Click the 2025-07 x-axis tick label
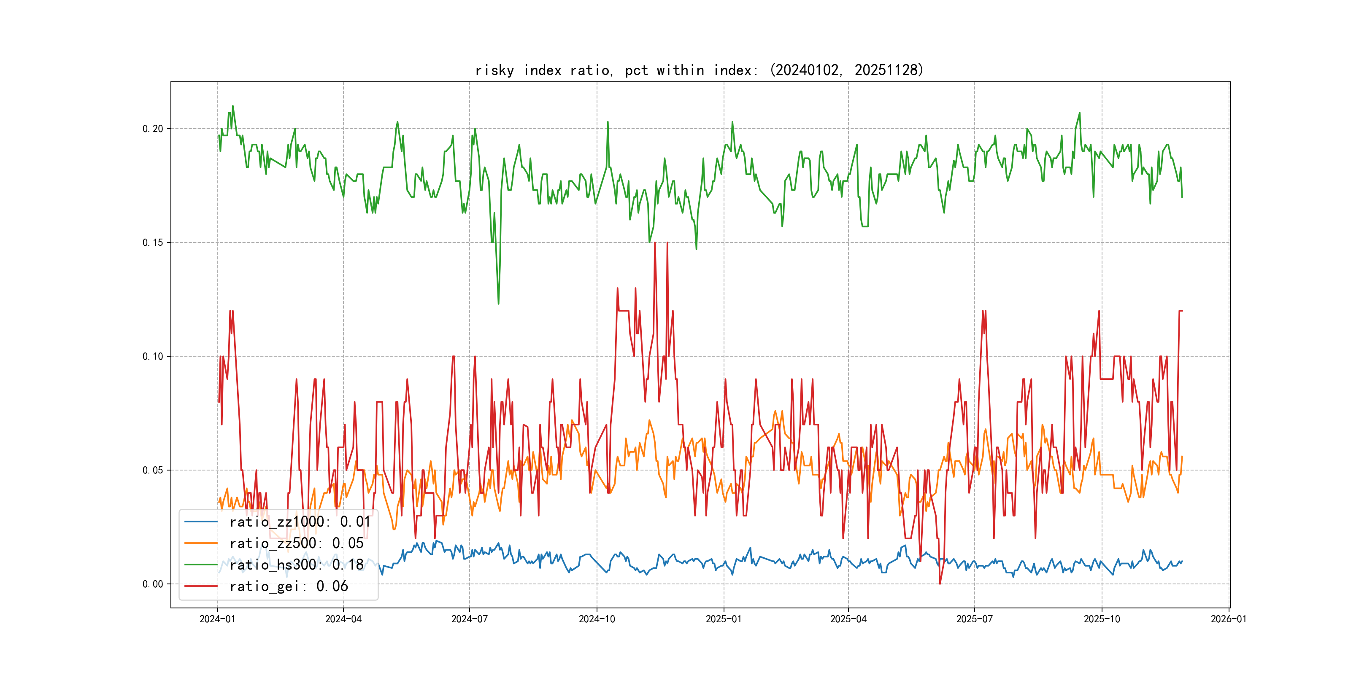Image resolution: width=1367 pixels, height=683 pixels. point(974,619)
